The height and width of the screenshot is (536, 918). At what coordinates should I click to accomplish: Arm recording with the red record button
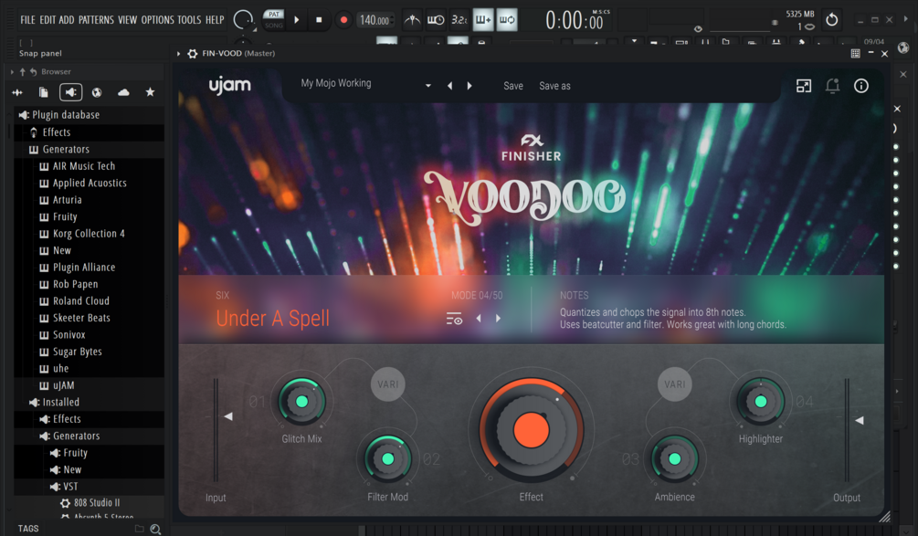coord(343,20)
